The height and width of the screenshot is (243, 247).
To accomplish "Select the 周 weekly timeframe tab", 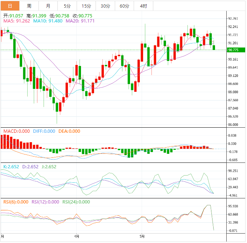I will tap(29, 6).
